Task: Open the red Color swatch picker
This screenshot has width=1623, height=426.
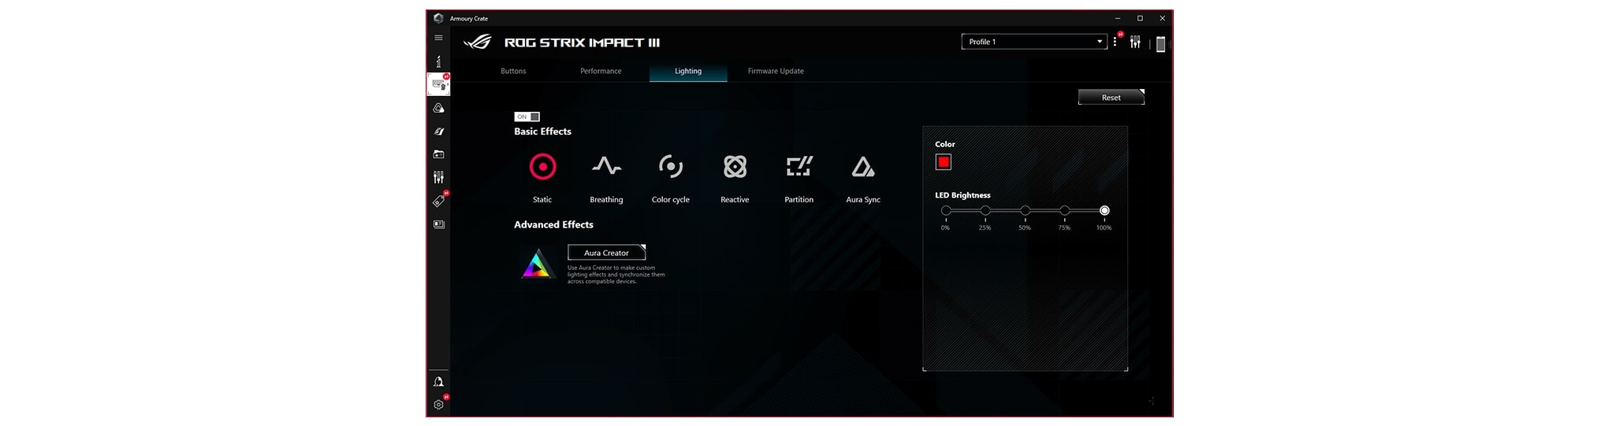Action: coord(944,162)
